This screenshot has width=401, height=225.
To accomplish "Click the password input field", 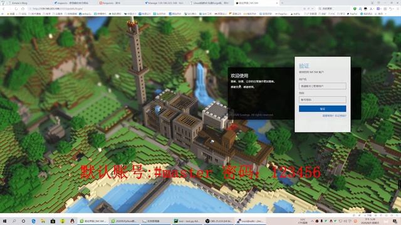I will [x=322, y=99].
